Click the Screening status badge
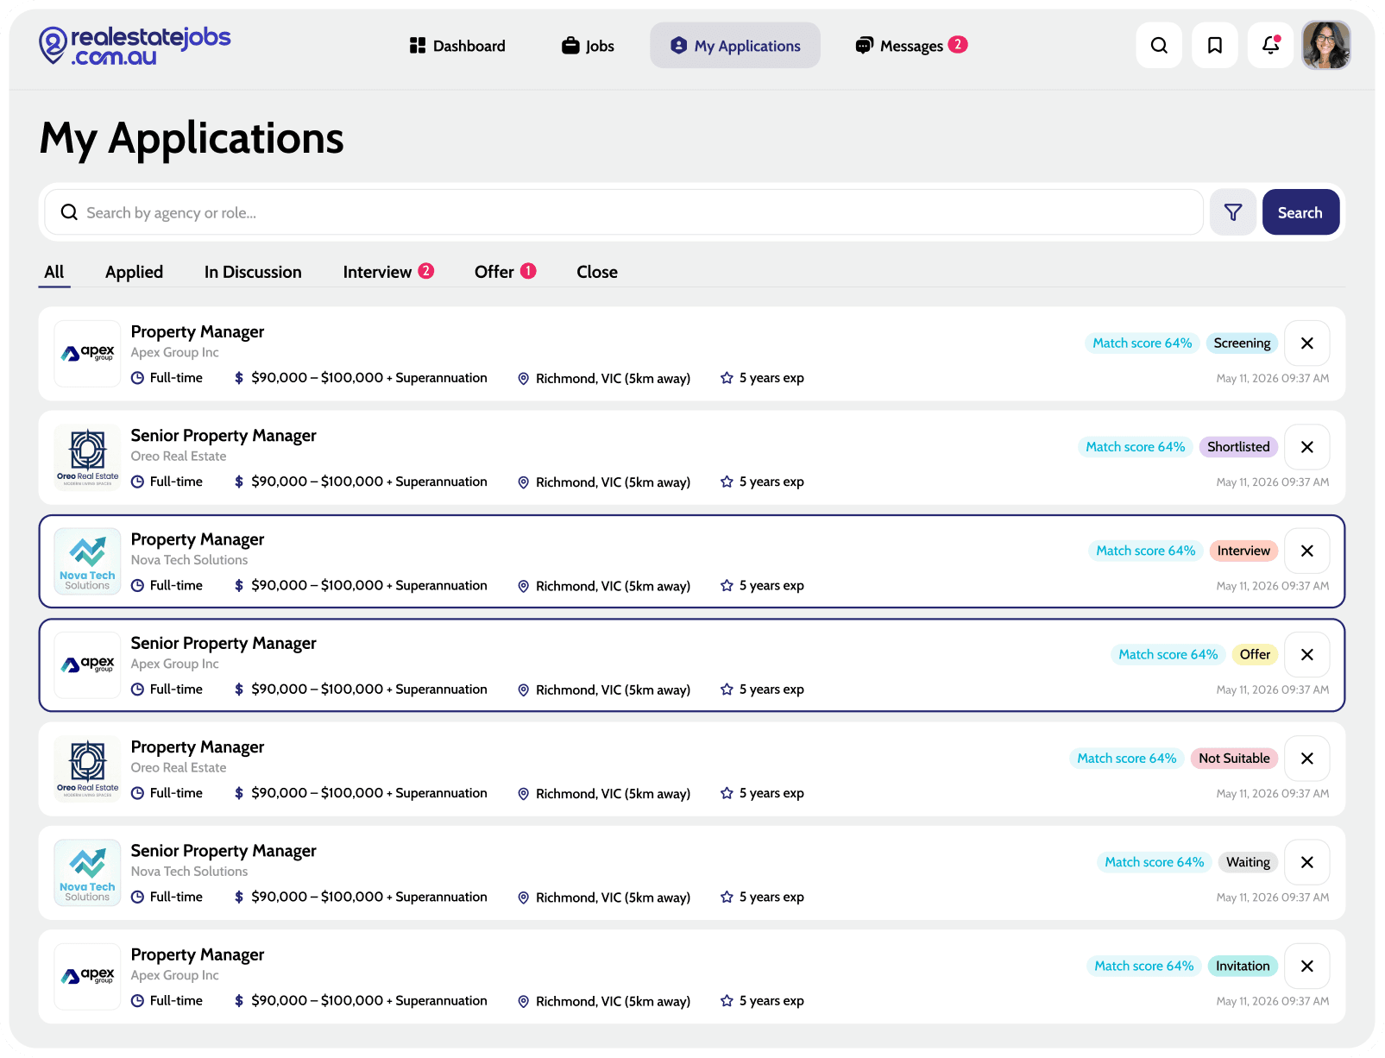 1242,343
